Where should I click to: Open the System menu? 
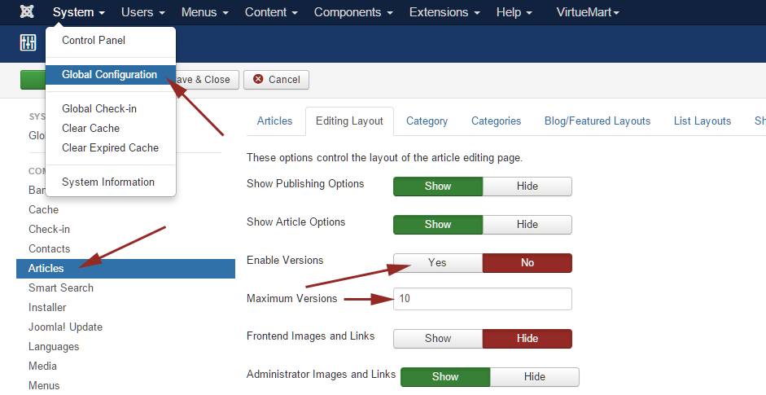79,12
